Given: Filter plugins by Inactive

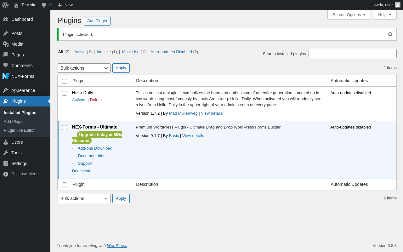Looking at the screenshot, I should pos(104,52).
